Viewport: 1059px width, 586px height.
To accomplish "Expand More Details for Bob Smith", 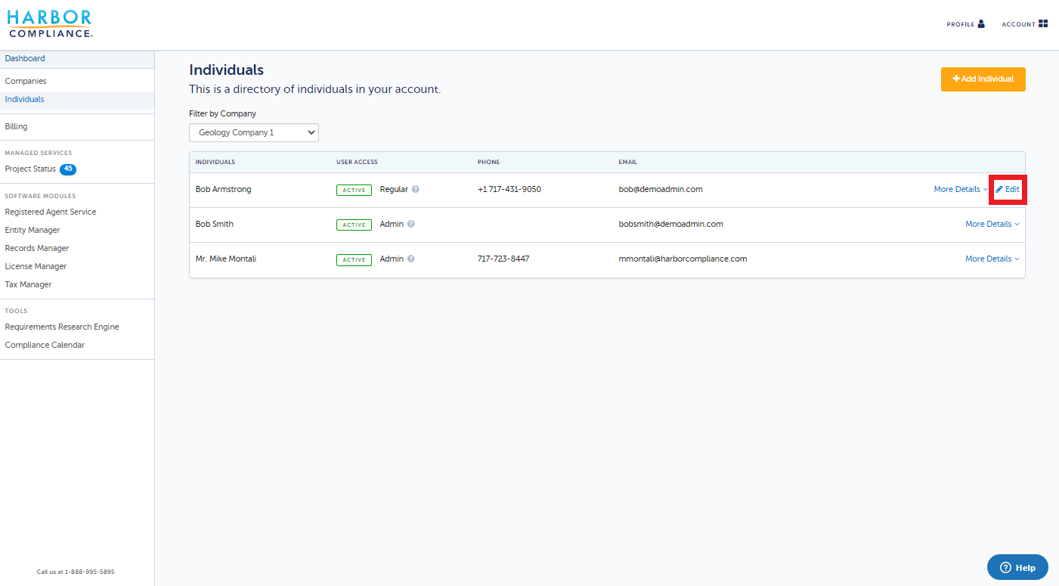I will coord(992,225).
